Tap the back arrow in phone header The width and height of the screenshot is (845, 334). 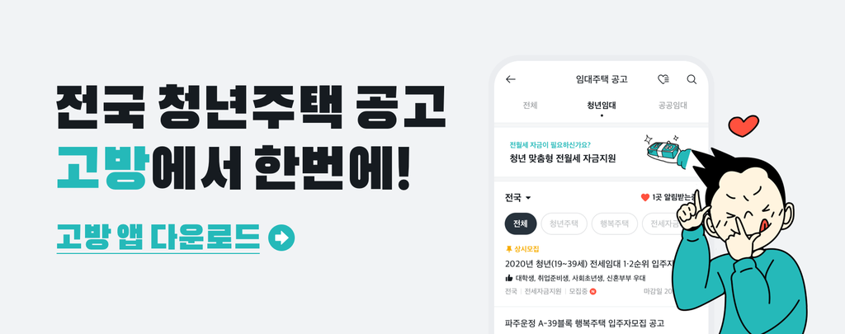tap(510, 79)
